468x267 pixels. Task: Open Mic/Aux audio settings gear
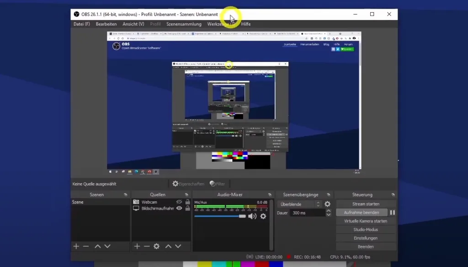(x=263, y=216)
